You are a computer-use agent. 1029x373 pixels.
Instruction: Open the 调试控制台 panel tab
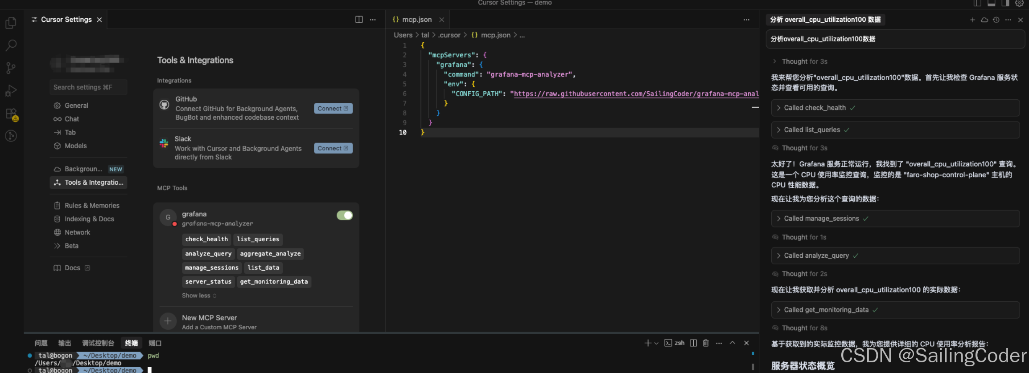[x=98, y=343]
